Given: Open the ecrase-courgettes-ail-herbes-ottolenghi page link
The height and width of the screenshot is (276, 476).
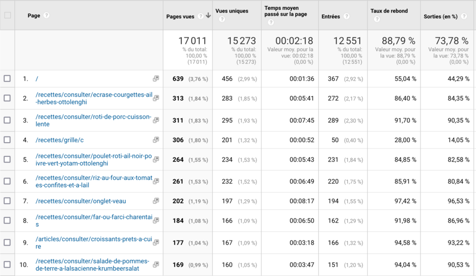Looking at the screenshot, I should [94, 98].
